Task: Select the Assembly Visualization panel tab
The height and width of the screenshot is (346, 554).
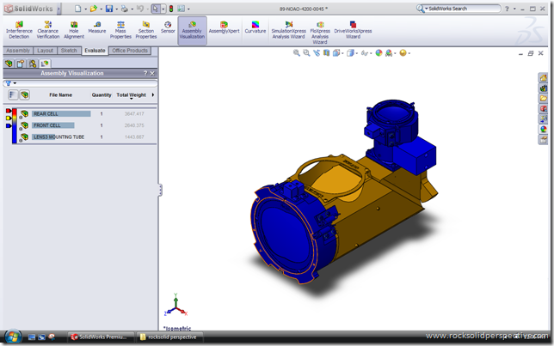Action: (x=45, y=64)
